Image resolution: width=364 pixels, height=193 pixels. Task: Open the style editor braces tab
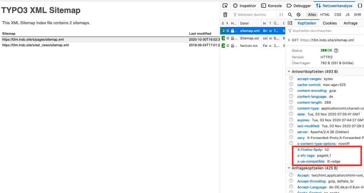(360, 6)
